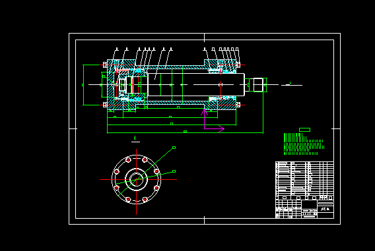Select the topmost-right bolt hole in flange end view
The width and height of the screenshot is (375, 251).
click(x=145, y=160)
